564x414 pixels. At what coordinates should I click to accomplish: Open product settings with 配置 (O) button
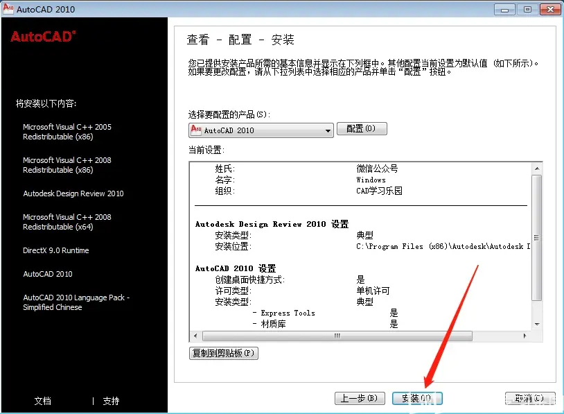[362, 129]
